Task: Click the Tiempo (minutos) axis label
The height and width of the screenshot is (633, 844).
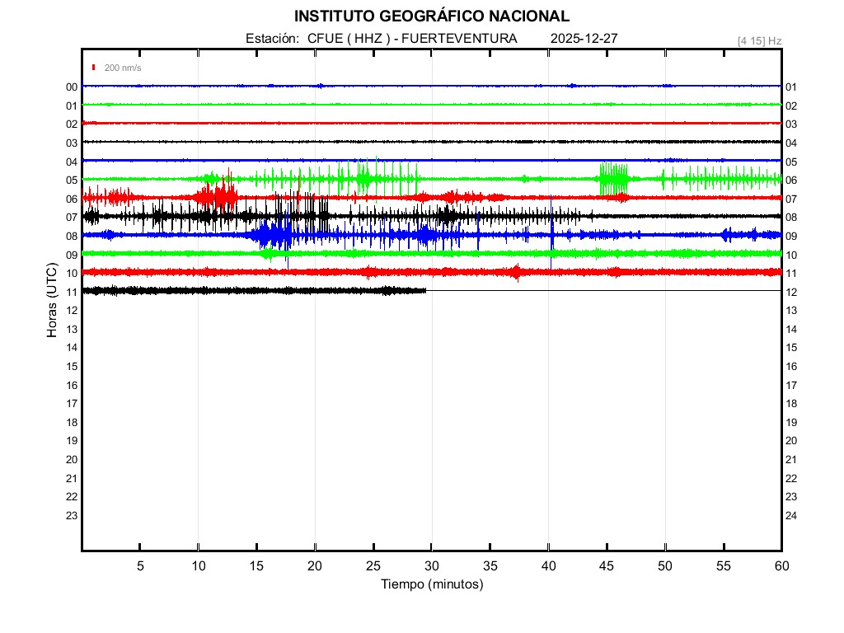Action: (x=432, y=584)
